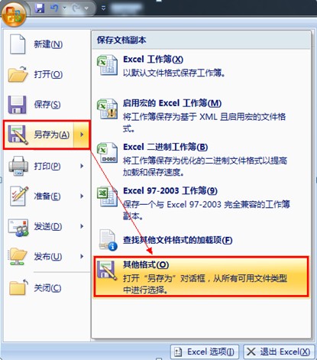This screenshot has width=317, height=360.
Task: Click the Excel 选项(I) button
Action: pos(205,352)
